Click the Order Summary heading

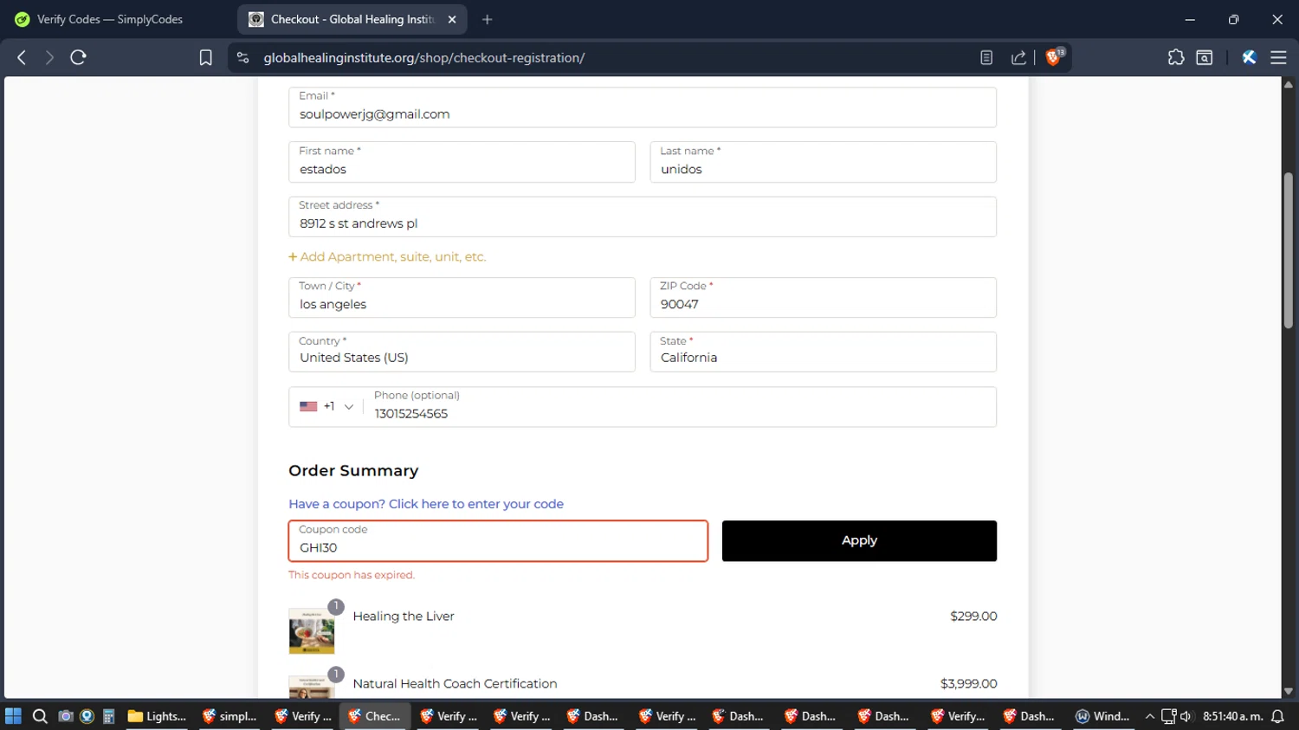click(x=353, y=471)
